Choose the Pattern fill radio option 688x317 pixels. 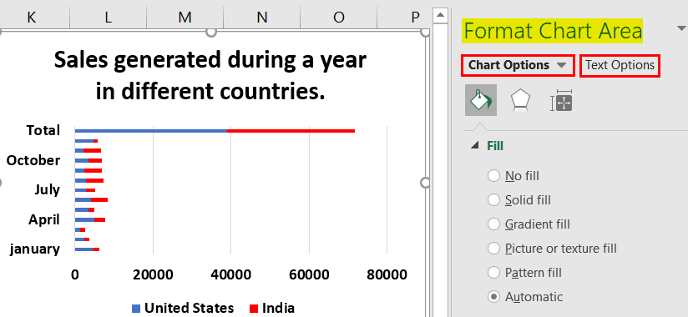pos(494,272)
